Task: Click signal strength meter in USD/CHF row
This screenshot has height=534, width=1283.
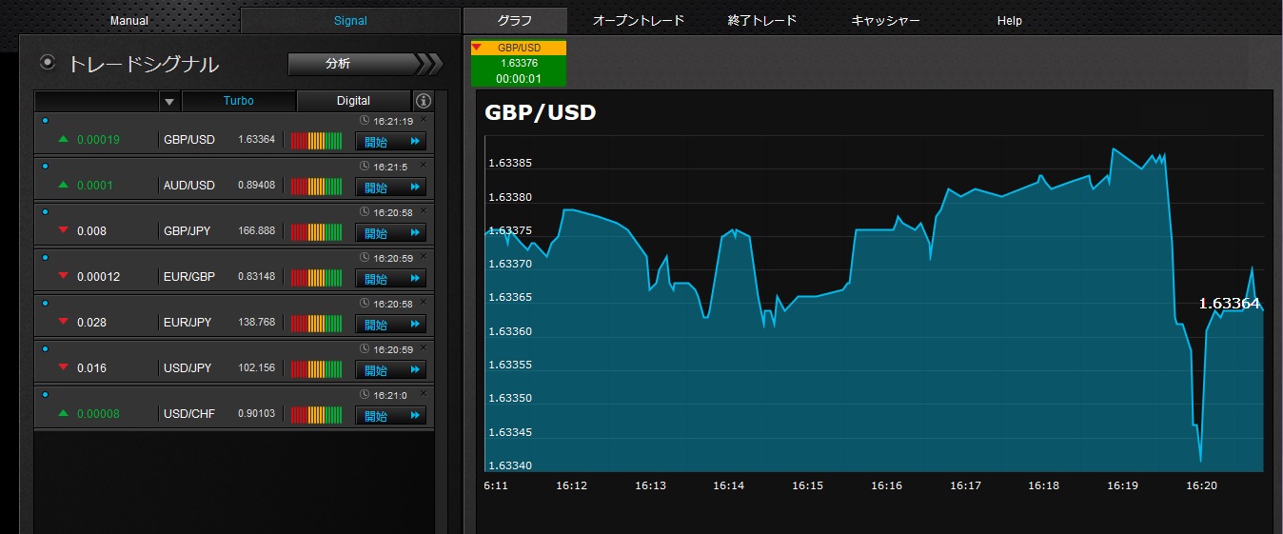Action: 316,415
